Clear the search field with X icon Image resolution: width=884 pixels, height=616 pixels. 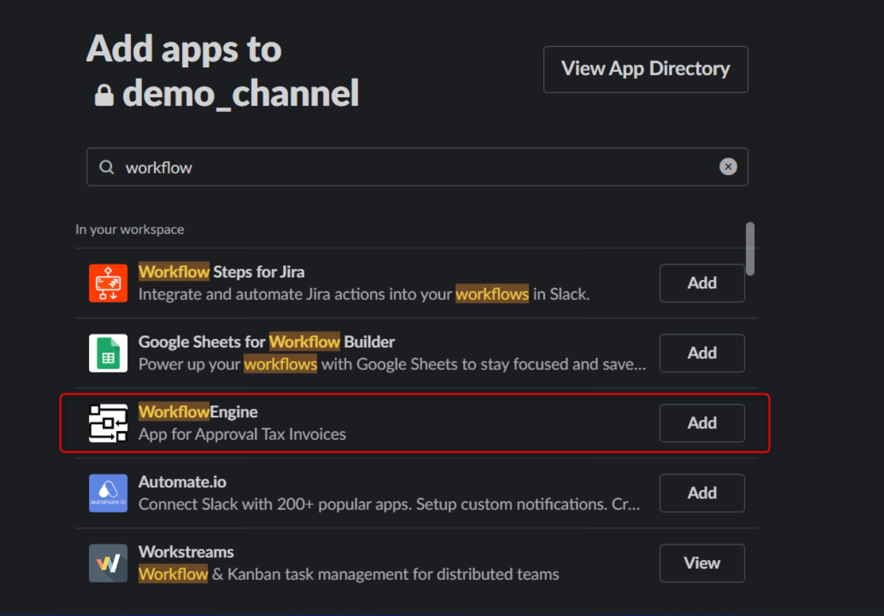728,167
